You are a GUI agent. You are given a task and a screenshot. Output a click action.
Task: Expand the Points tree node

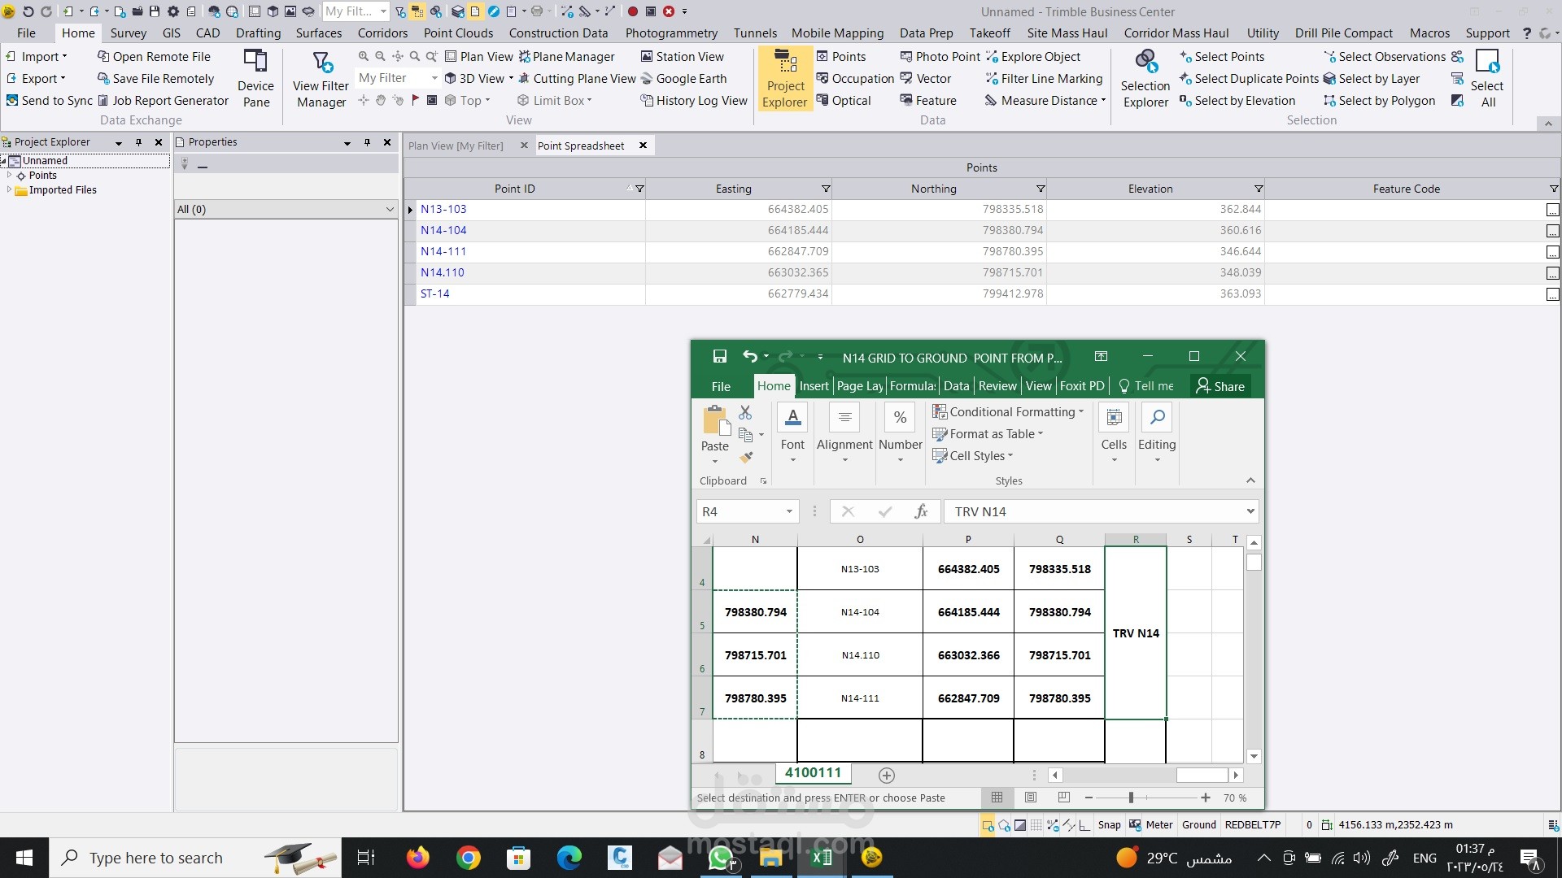9,176
